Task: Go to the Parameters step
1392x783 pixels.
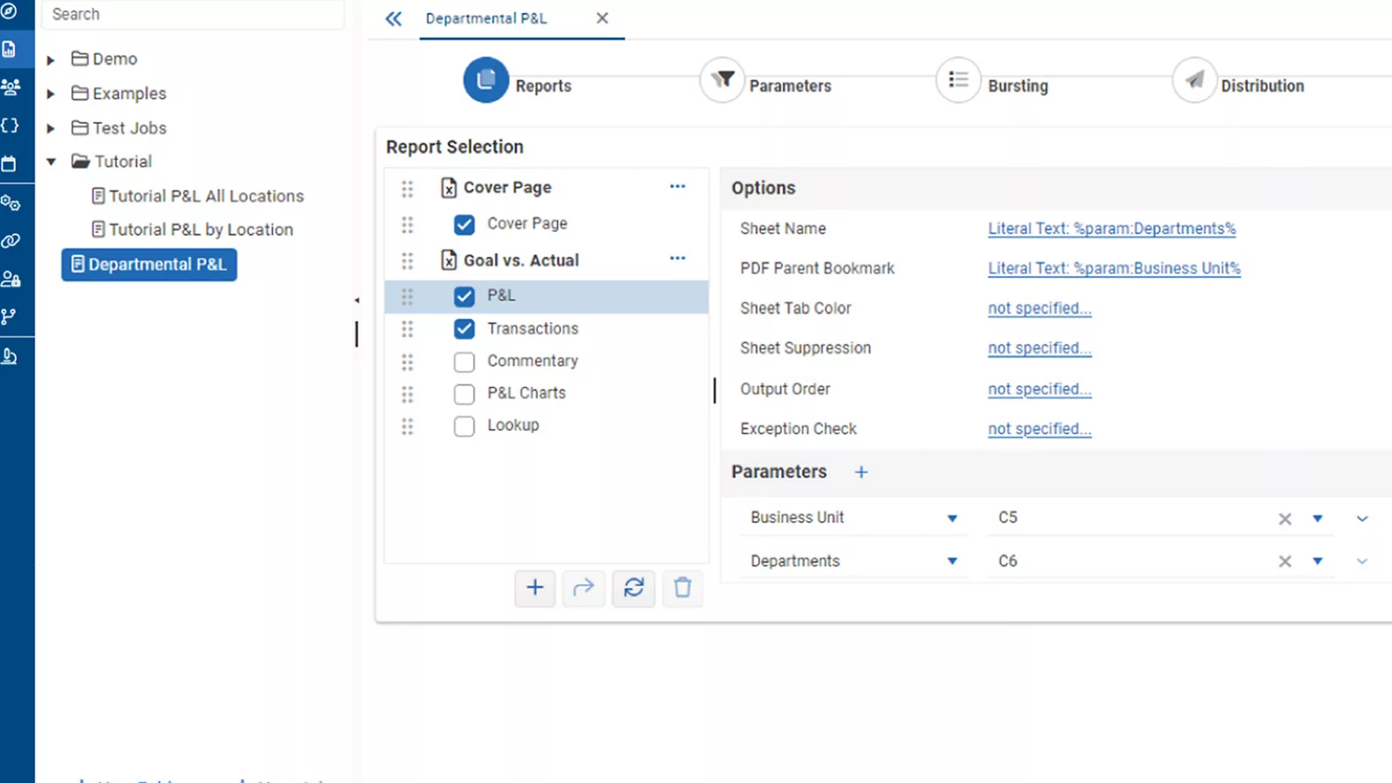Action: (x=722, y=81)
